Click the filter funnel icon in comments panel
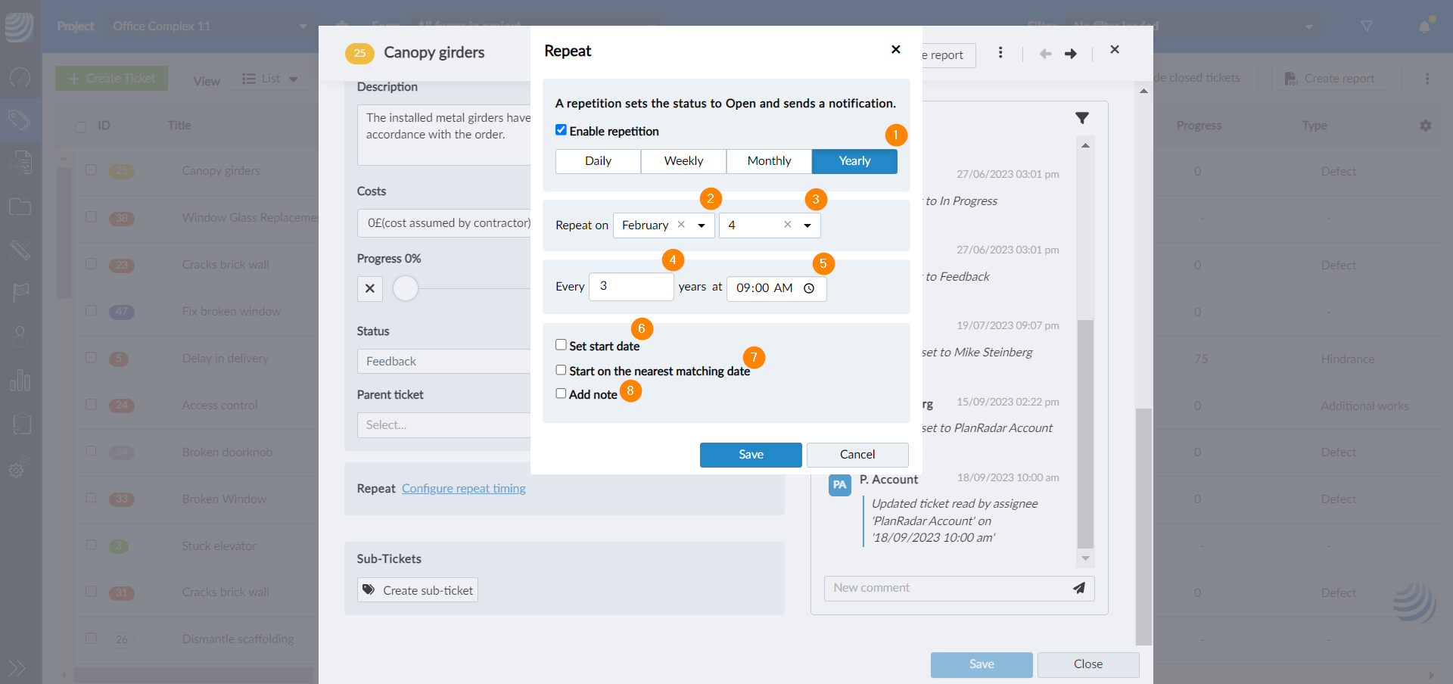 point(1082,118)
